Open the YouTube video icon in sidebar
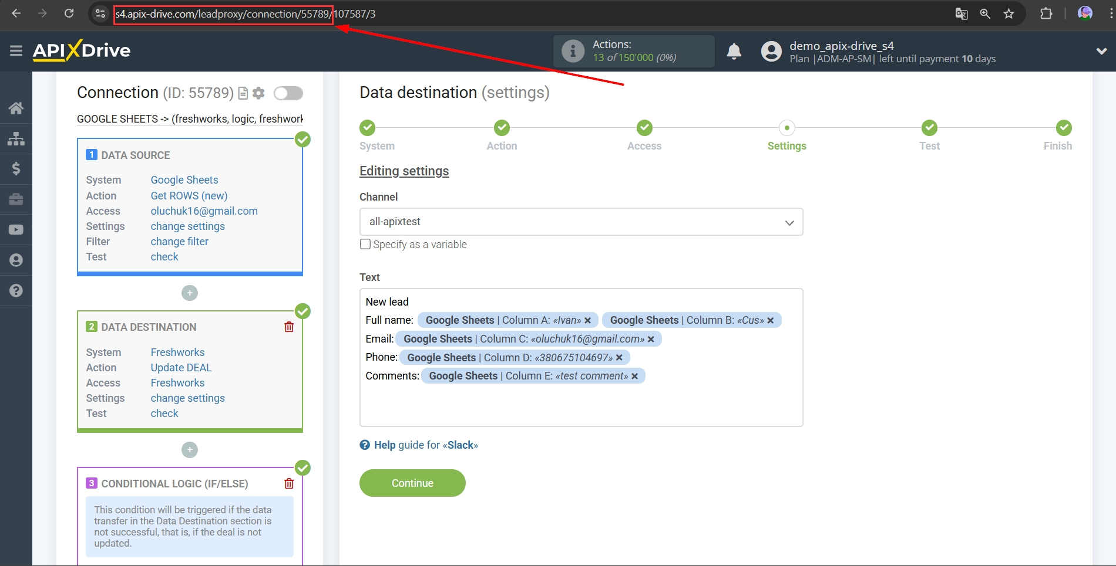The height and width of the screenshot is (566, 1116). 16,230
